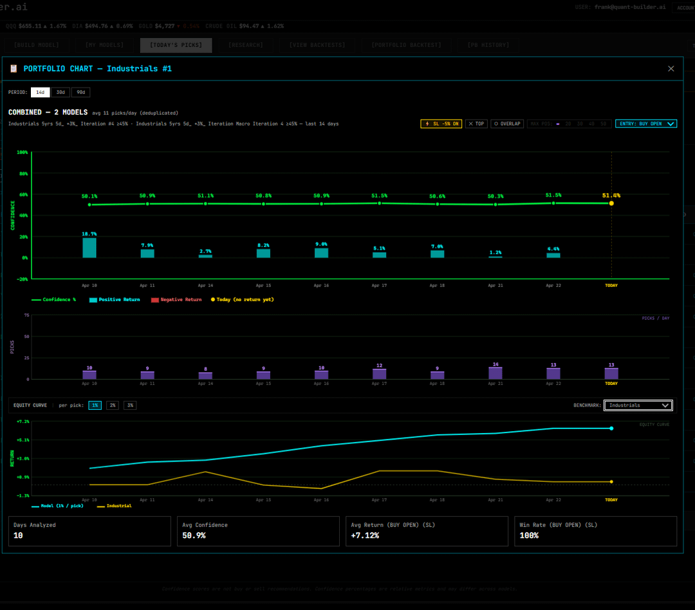Click the lightning bolt stop-loss icon
695x610 pixels.
[427, 124]
